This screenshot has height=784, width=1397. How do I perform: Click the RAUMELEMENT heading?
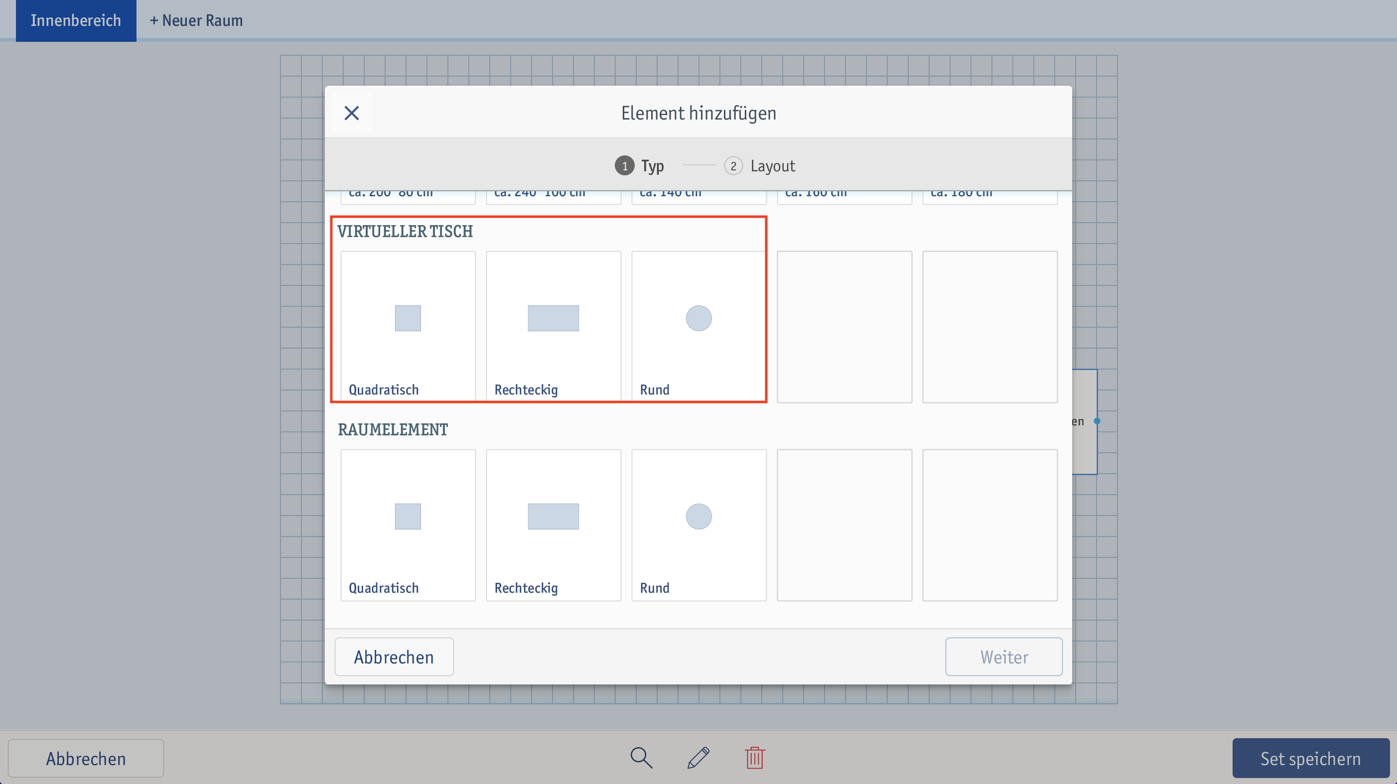click(393, 429)
